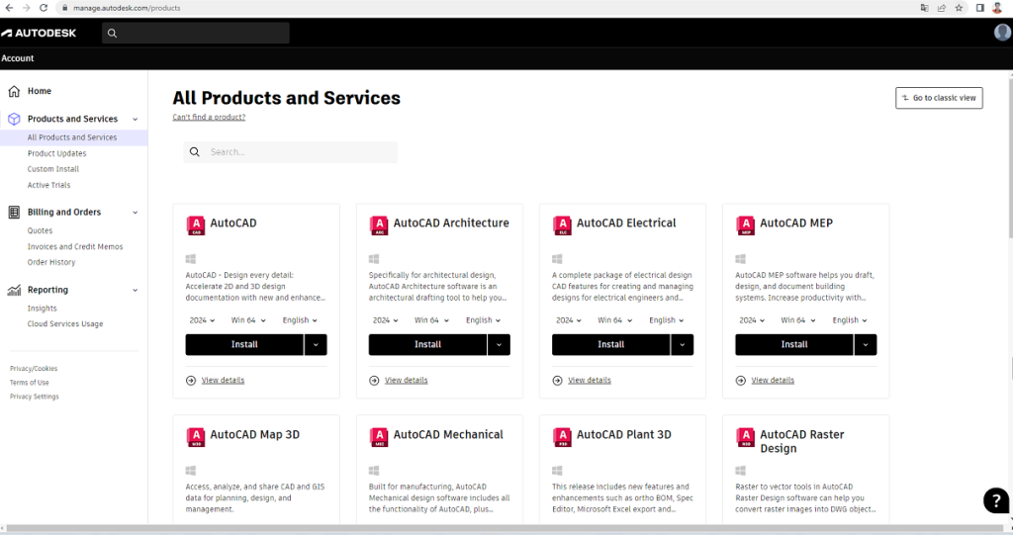This screenshot has height=535, width=1013.
Task: Collapse the Products and Services section
Action: (x=135, y=119)
